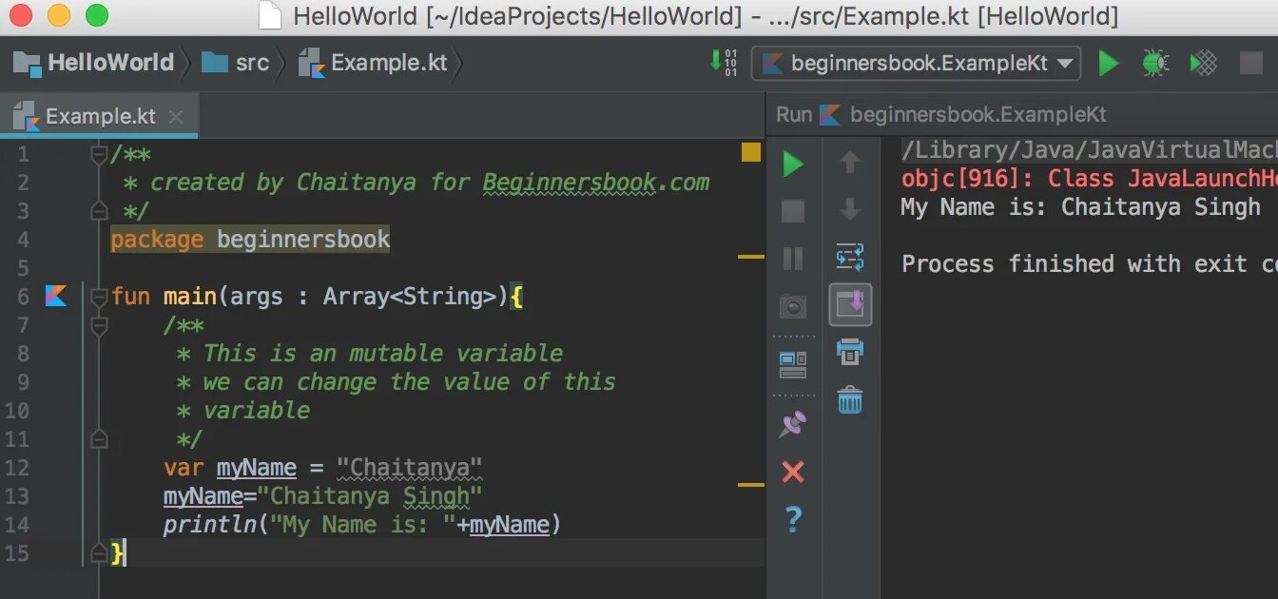Select the Example.kt editor tab
The height and width of the screenshot is (599, 1278).
100,117
